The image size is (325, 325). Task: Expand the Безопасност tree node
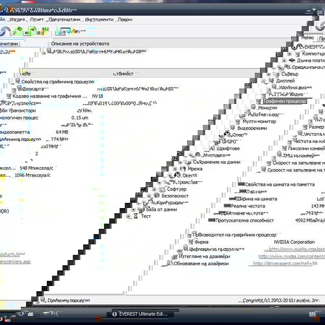[149, 196]
